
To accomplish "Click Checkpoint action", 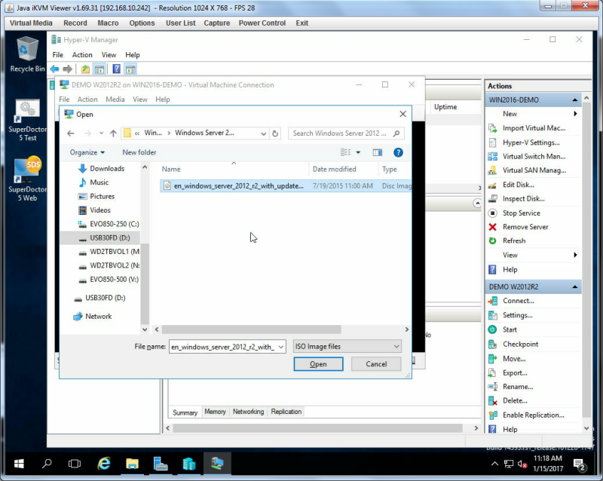I will 520,345.
